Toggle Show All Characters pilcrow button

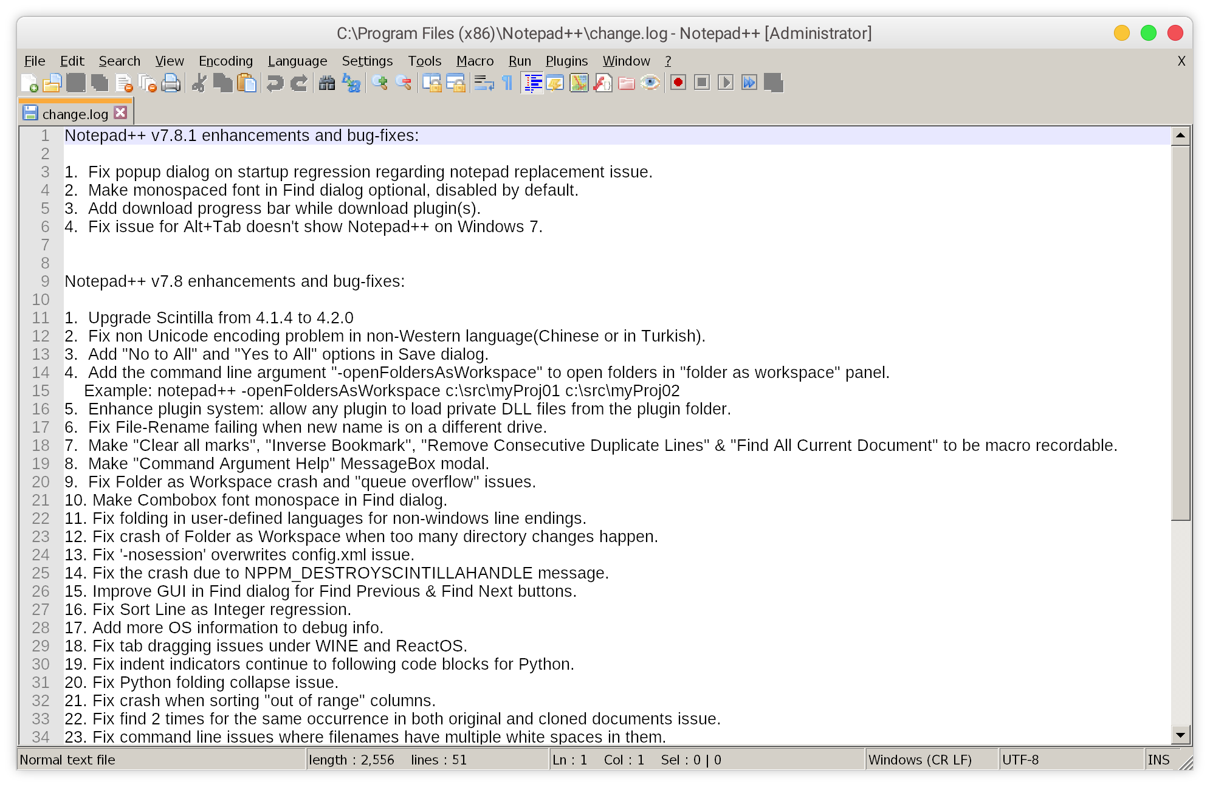(507, 83)
